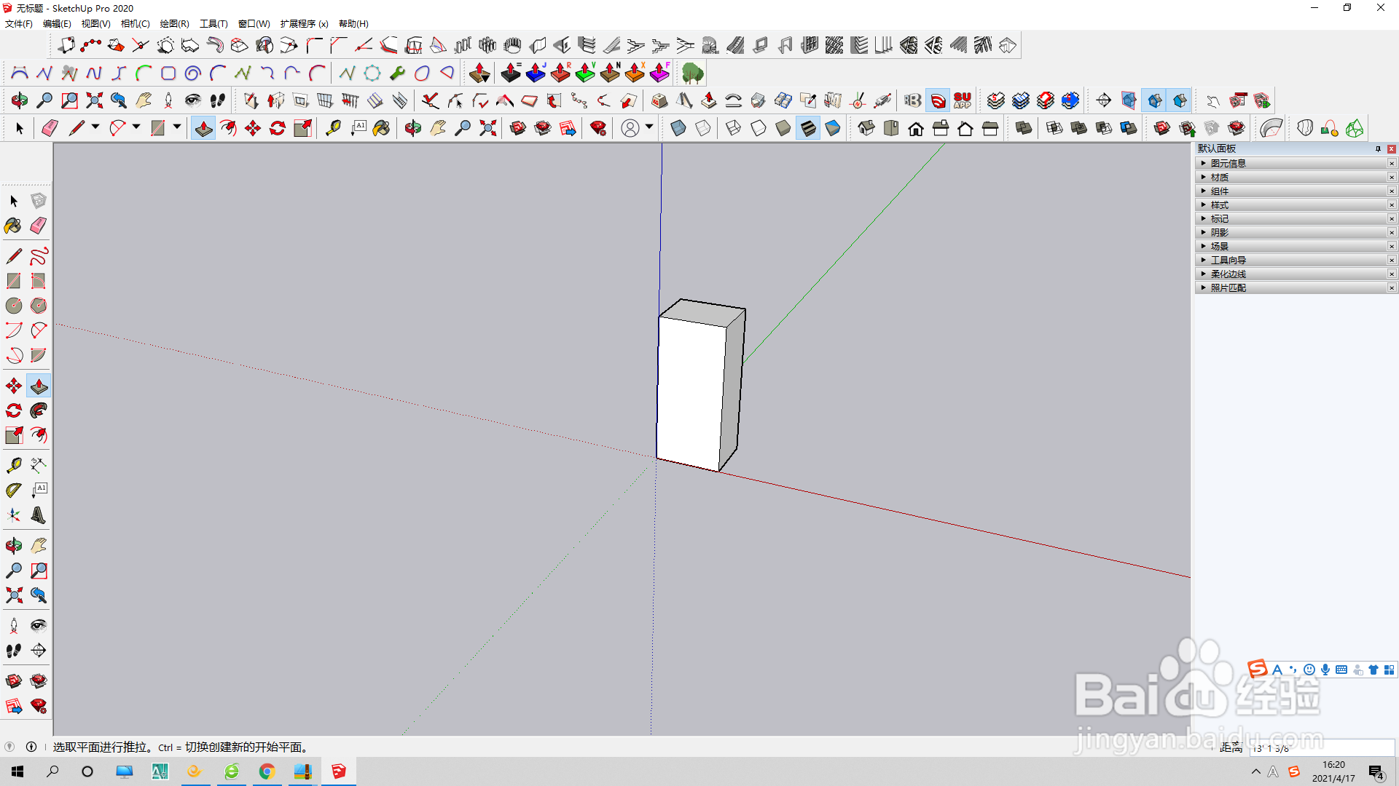Click the 距离 measurements input box
Screen dimensions: 1399x786
point(1320,748)
